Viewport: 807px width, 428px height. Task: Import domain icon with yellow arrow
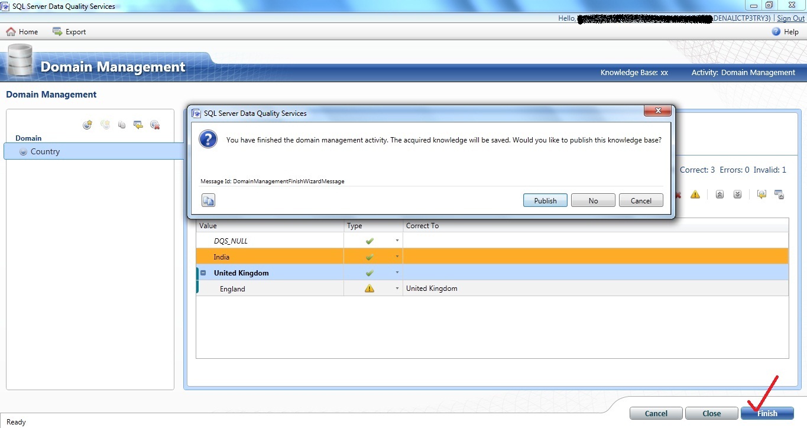click(138, 125)
